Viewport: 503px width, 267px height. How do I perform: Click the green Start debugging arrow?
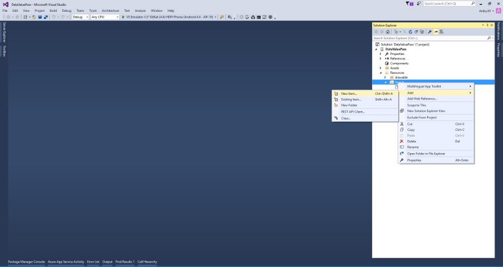pyautogui.click(x=123, y=17)
